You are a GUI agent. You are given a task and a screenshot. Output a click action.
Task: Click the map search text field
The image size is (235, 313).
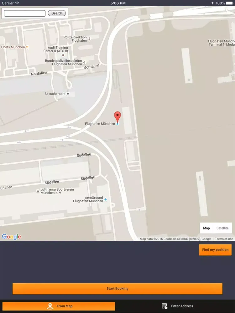24,13
